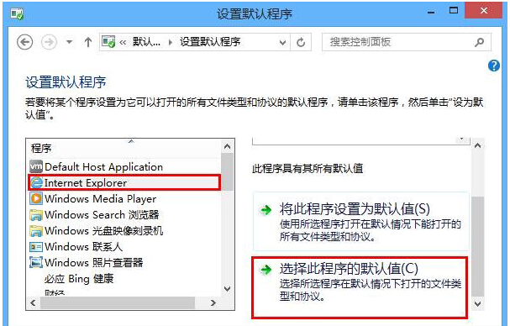Screen dimensions: 510x326
Task: Select Internet Explorer in program list
Action: 124,182
